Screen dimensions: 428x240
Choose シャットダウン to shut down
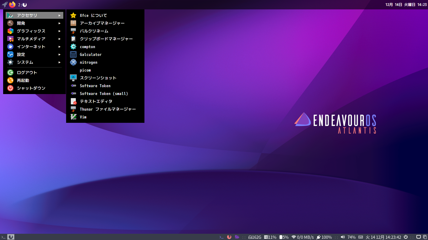pyautogui.click(x=34, y=88)
